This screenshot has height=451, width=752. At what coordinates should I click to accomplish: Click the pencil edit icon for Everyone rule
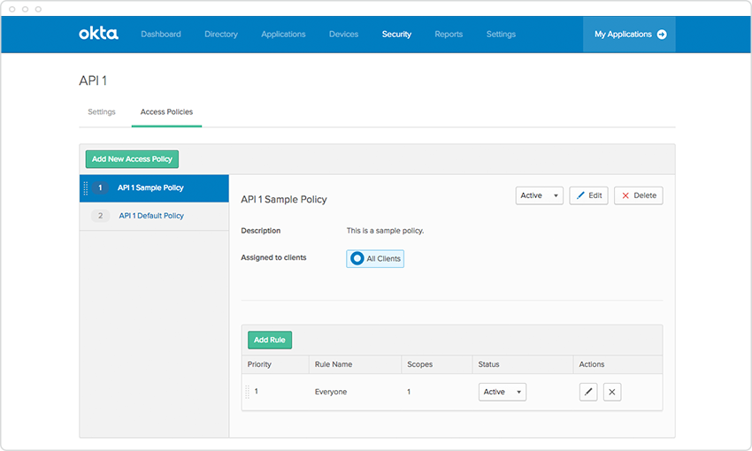pyautogui.click(x=588, y=392)
